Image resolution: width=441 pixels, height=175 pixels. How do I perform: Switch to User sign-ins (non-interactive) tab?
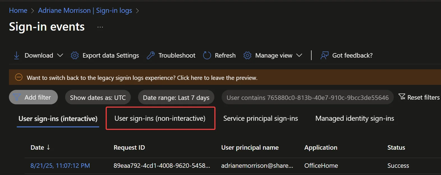click(160, 119)
